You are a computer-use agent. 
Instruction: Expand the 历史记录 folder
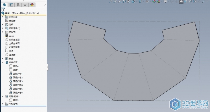2,17
